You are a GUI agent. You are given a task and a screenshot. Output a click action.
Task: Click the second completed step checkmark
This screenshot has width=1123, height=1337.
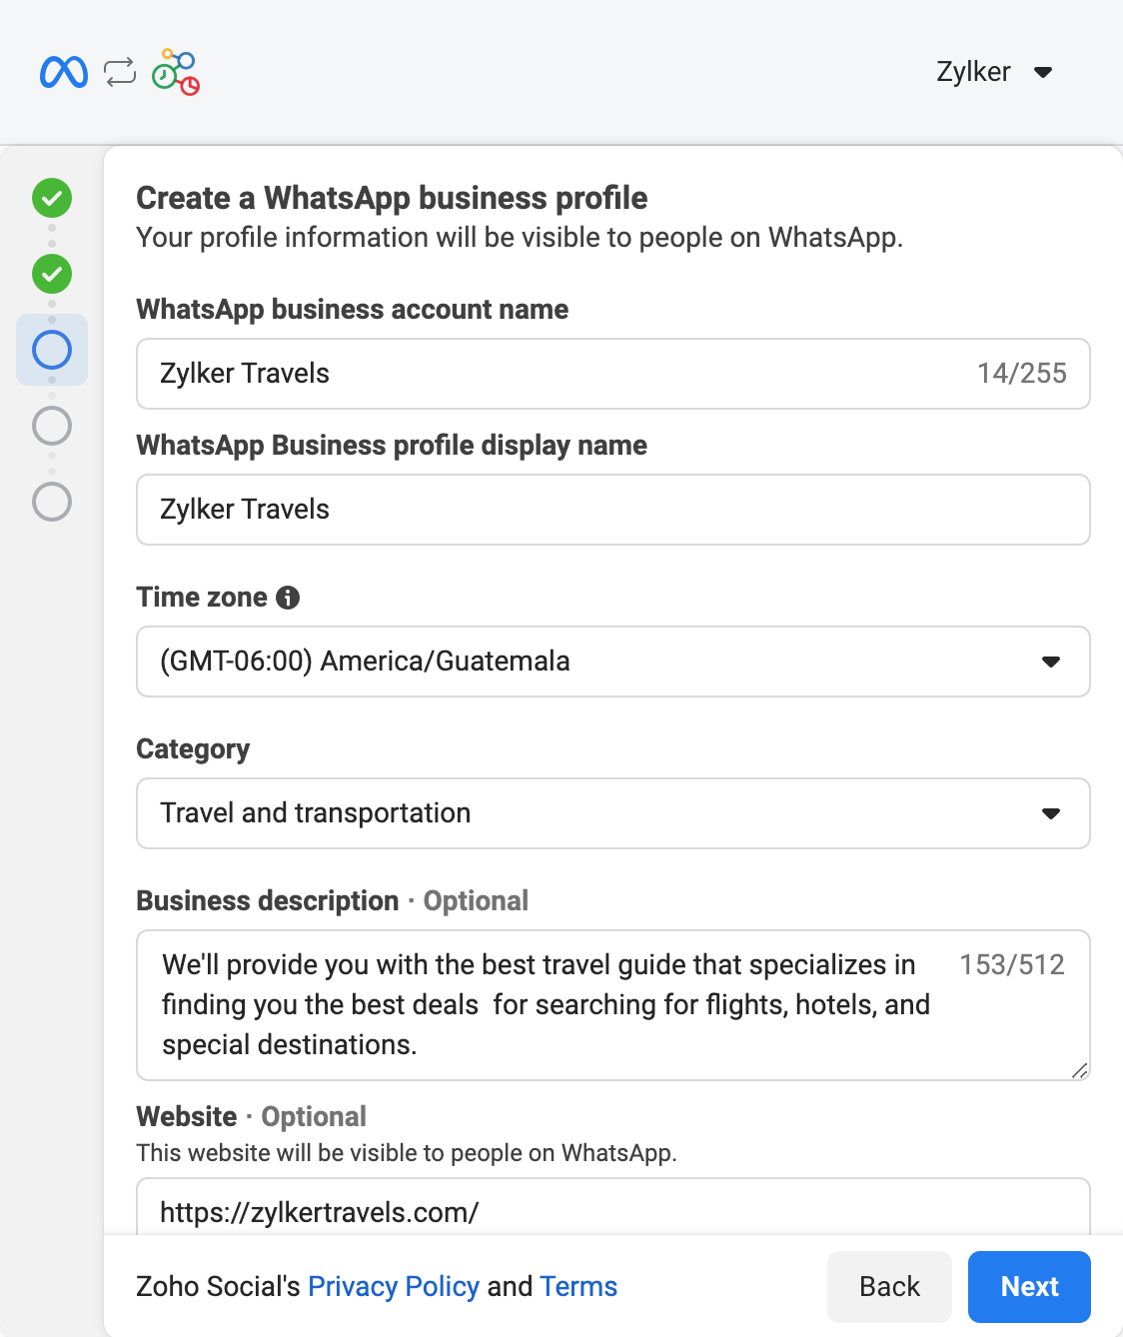point(52,274)
